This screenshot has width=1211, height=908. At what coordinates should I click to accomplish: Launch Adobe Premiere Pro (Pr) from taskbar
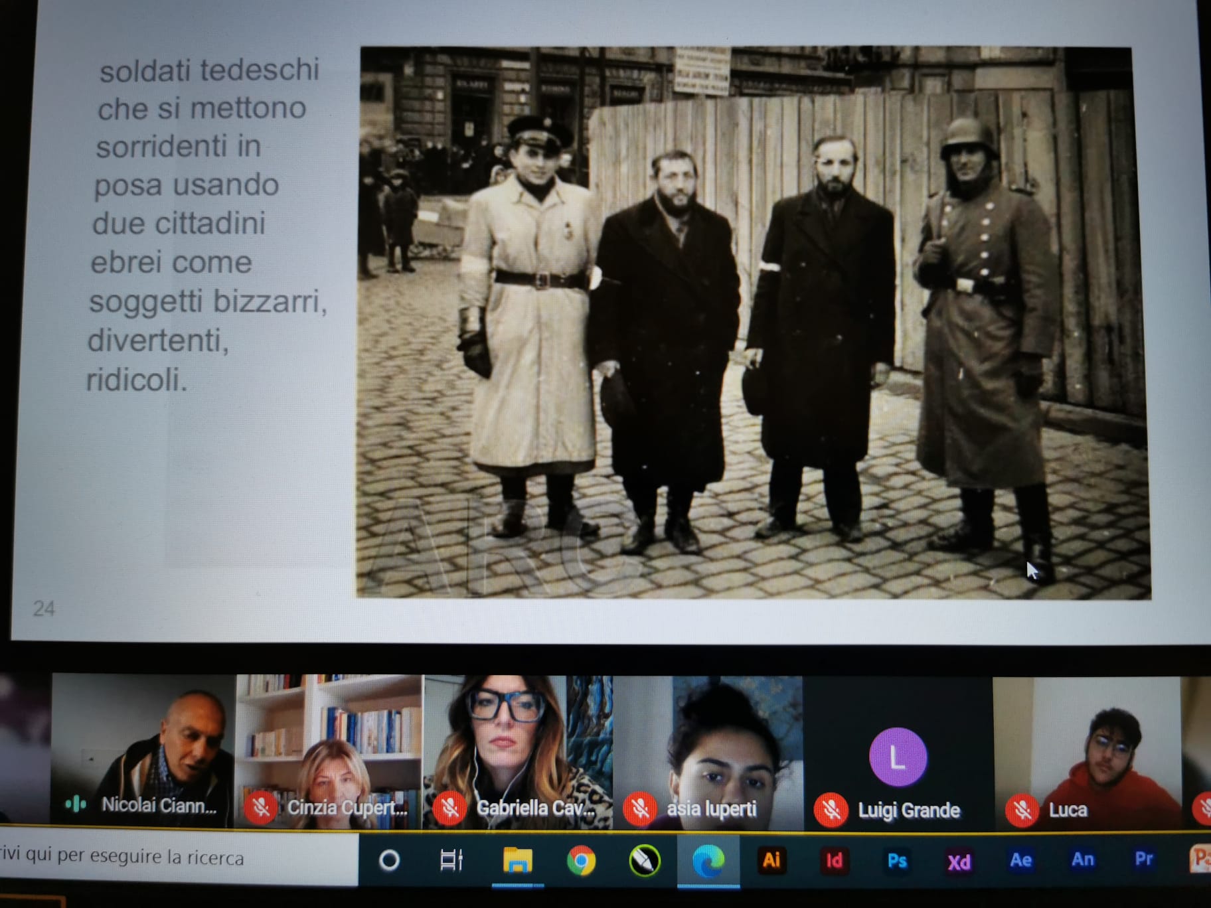click(1143, 859)
